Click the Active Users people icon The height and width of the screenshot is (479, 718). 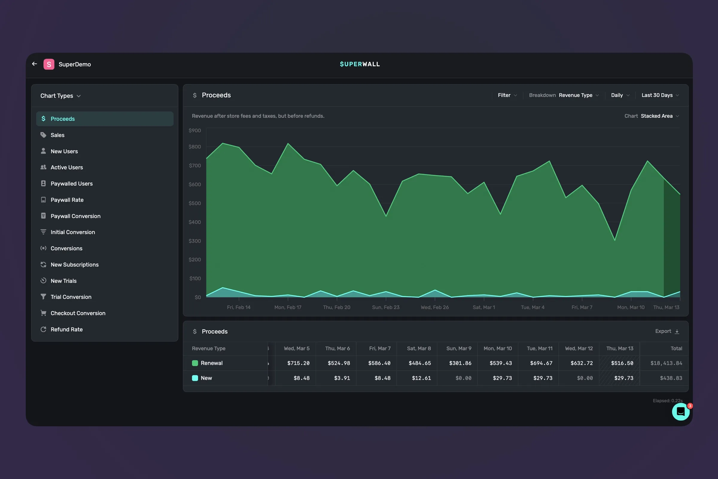click(x=43, y=167)
